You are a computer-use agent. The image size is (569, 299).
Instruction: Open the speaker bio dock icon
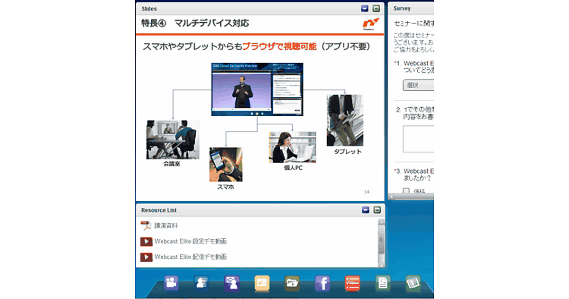click(x=201, y=283)
